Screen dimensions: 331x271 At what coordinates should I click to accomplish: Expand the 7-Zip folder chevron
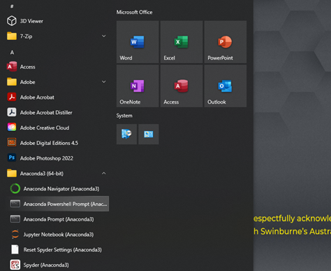point(104,36)
